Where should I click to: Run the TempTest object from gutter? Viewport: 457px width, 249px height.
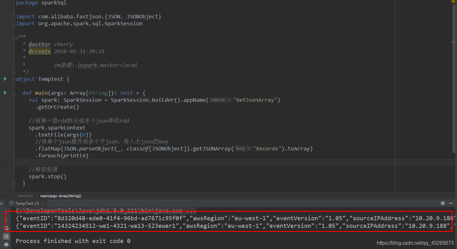[x=5, y=79]
